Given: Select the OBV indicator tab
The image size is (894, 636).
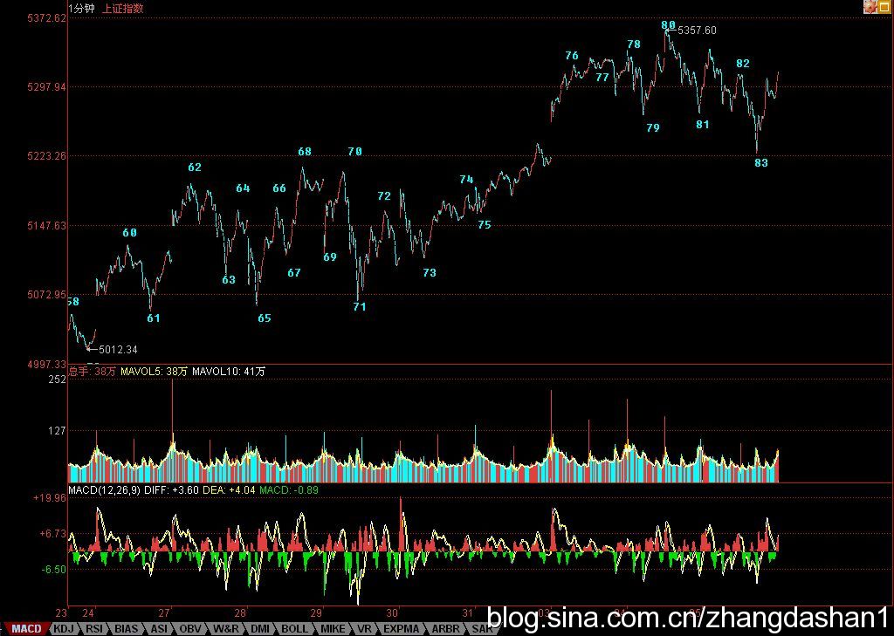Looking at the screenshot, I should click(191, 628).
